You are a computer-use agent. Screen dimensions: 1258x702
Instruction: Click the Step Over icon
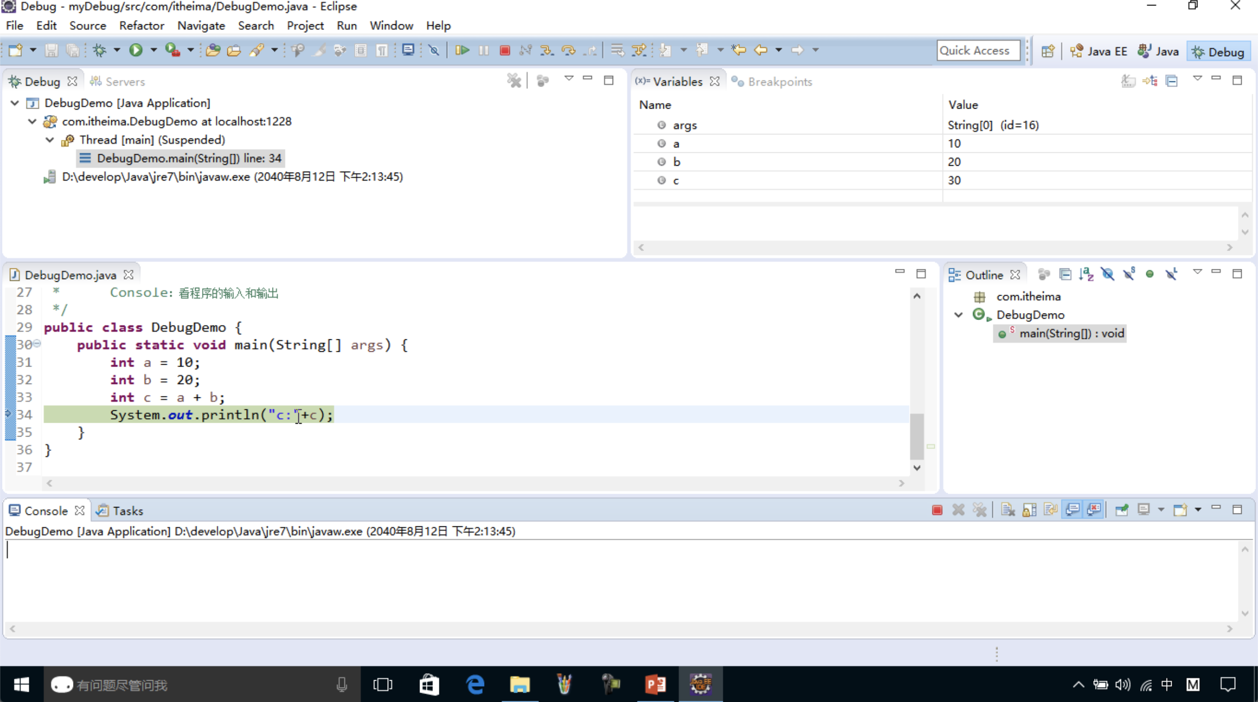pos(568,50)
